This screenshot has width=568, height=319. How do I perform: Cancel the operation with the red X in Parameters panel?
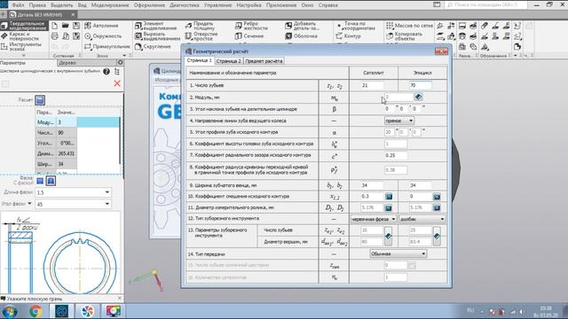(117, 83)
